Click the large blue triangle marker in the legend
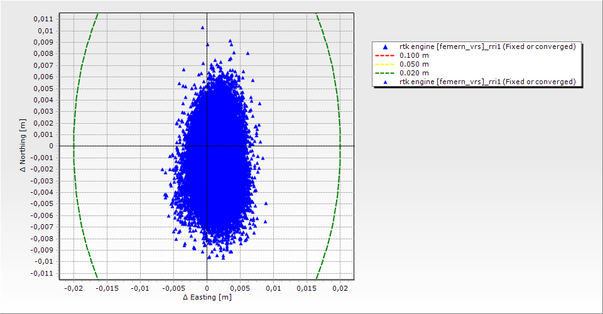 [385, 46]
